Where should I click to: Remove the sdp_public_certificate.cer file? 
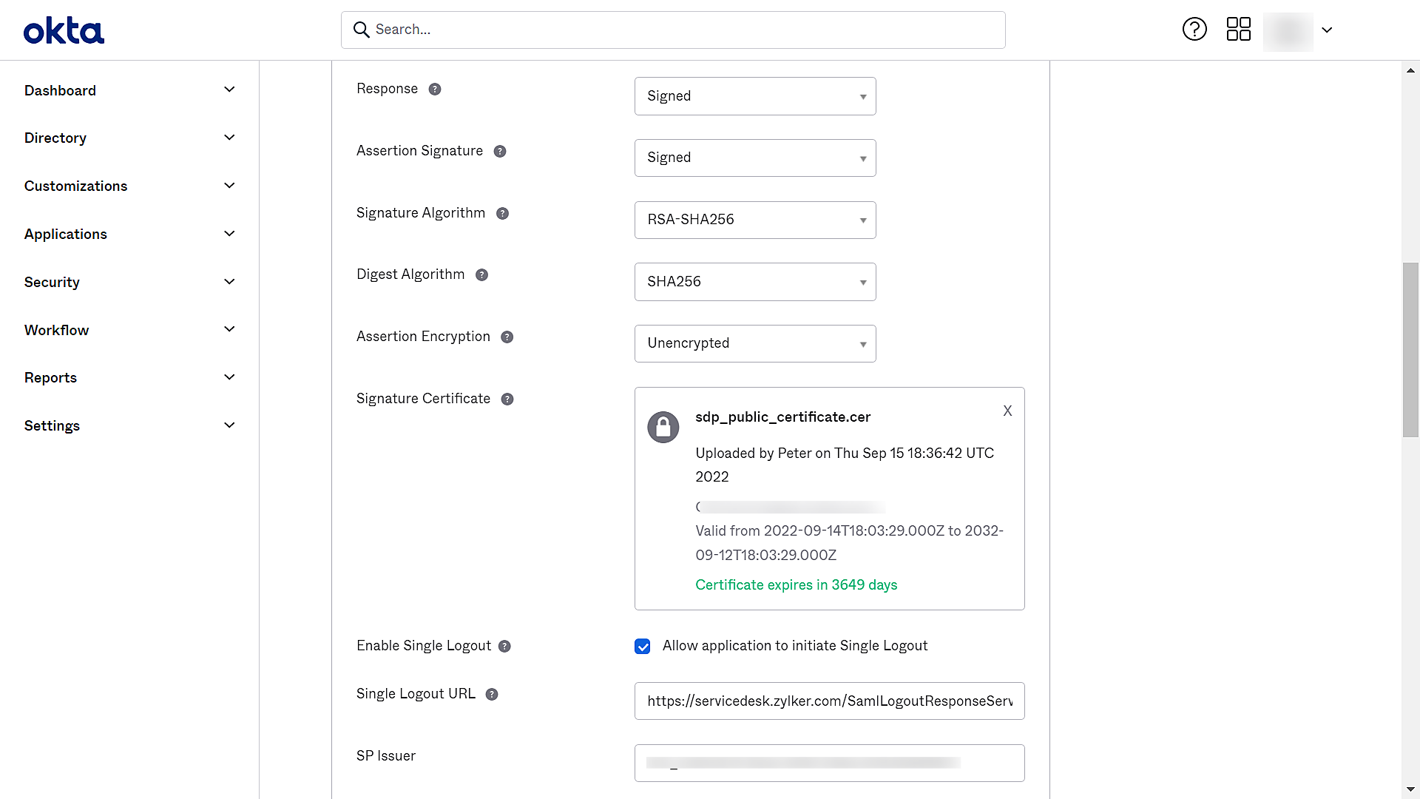pyautogui.click(x=1007, y=411)
